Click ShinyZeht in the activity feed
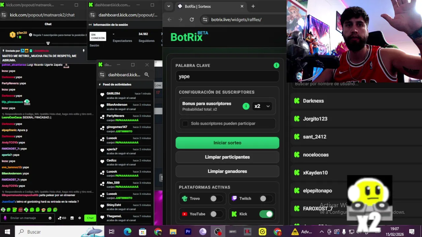The height and width of the screenshot is (237, 422). pos(114,205)
